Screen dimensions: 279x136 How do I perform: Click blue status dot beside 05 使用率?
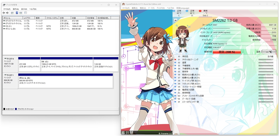[x=175, y=72]
